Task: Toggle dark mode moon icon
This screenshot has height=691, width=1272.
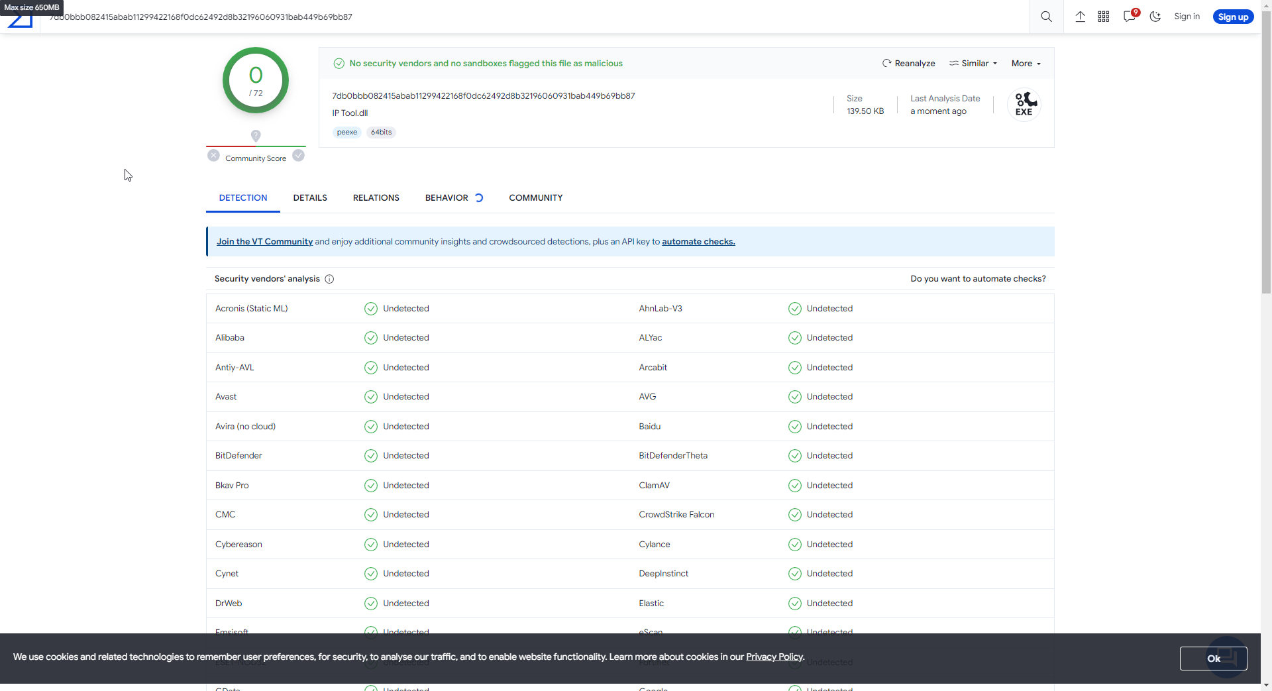Action: click(1155, 17)
